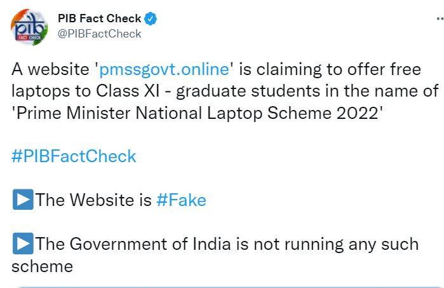Screen dimensions: 444x288
Task: Open the #PIBFactCheck hashtag
Action: click(x=74, y=156)
